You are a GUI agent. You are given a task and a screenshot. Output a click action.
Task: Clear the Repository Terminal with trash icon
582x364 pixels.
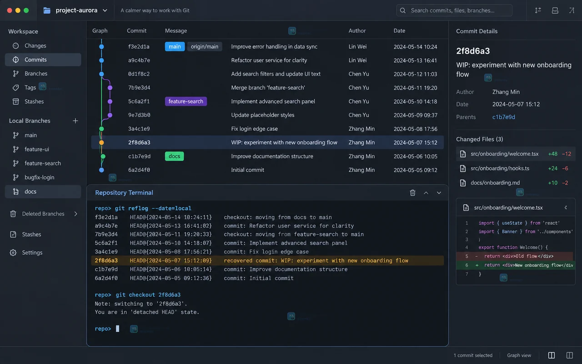coord(413,193)
